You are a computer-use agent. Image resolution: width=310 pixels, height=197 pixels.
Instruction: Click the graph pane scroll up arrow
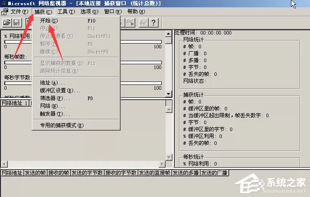point(169,34)
